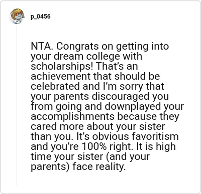Collapse the comment thread via vertical line

tap(17, 105)
